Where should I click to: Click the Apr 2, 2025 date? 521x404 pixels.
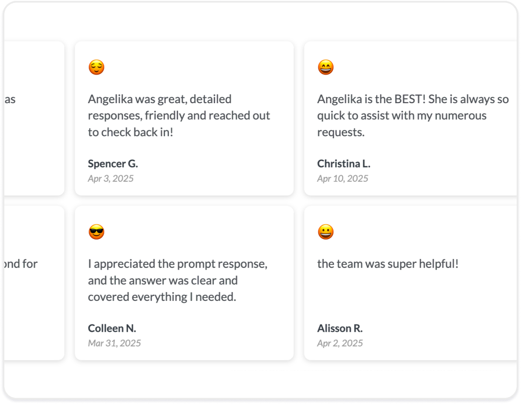coord(340,343)
